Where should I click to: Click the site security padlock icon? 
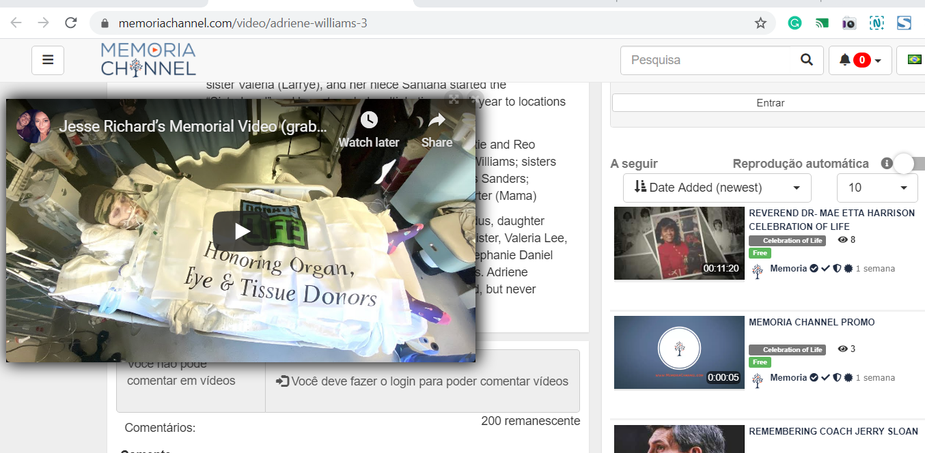(105, 23)
